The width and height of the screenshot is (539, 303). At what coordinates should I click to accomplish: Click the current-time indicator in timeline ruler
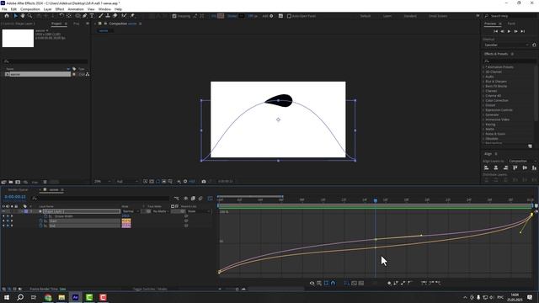click(376, 200)
